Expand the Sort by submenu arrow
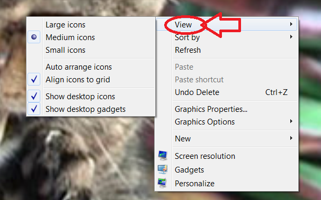 tap(291, 37)
